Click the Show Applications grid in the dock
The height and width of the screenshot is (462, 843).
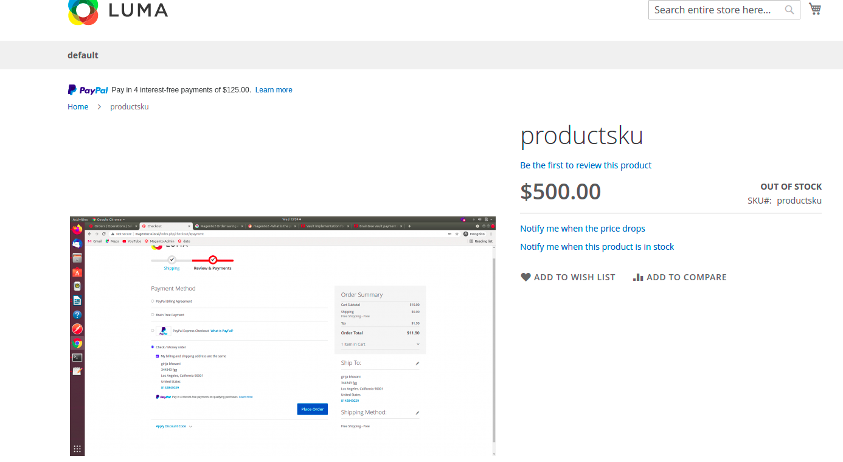(77, 449)
